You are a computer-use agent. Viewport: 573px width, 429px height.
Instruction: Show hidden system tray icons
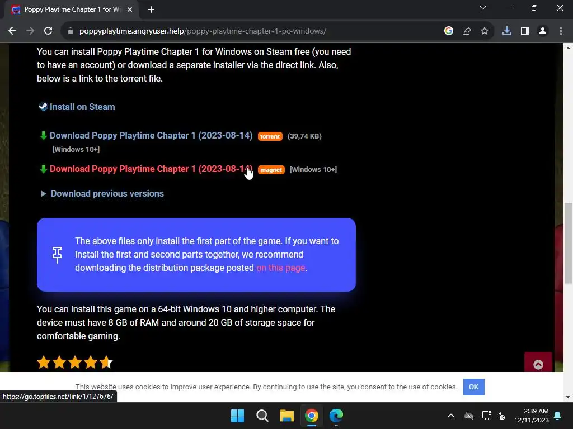pos(451,416)
